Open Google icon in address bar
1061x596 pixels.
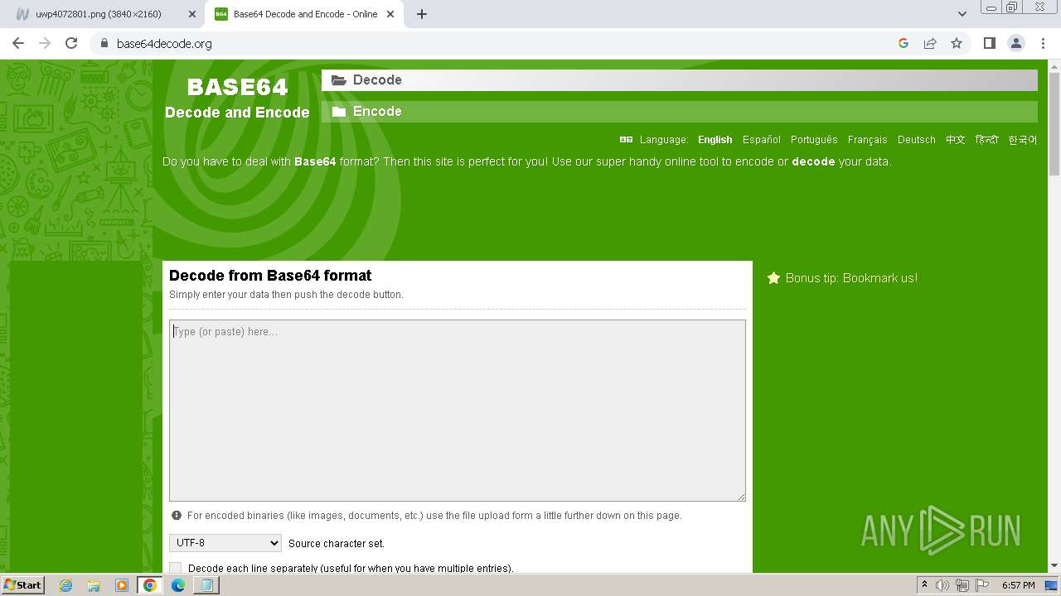904,43
